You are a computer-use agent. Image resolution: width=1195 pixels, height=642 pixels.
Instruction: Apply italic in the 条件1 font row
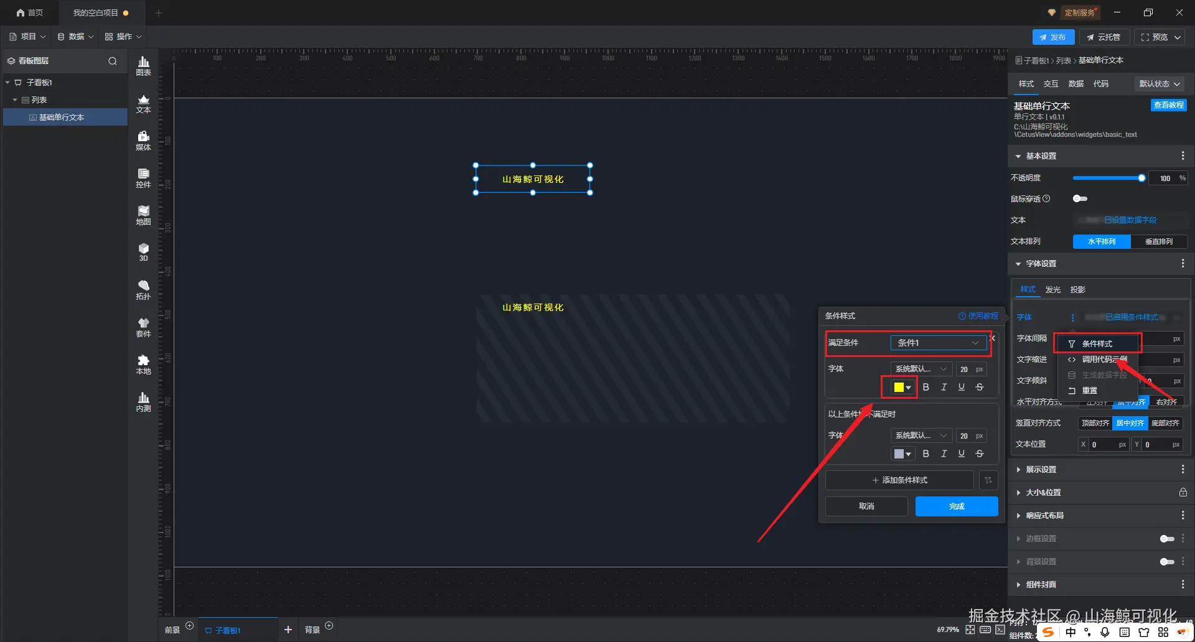tap(944, 387)
